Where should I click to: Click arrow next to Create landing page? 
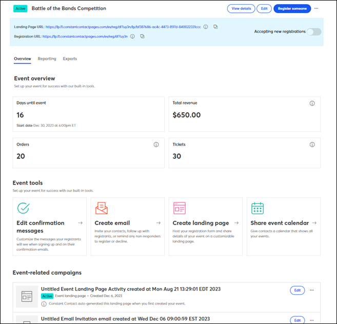tap(236, 223)
